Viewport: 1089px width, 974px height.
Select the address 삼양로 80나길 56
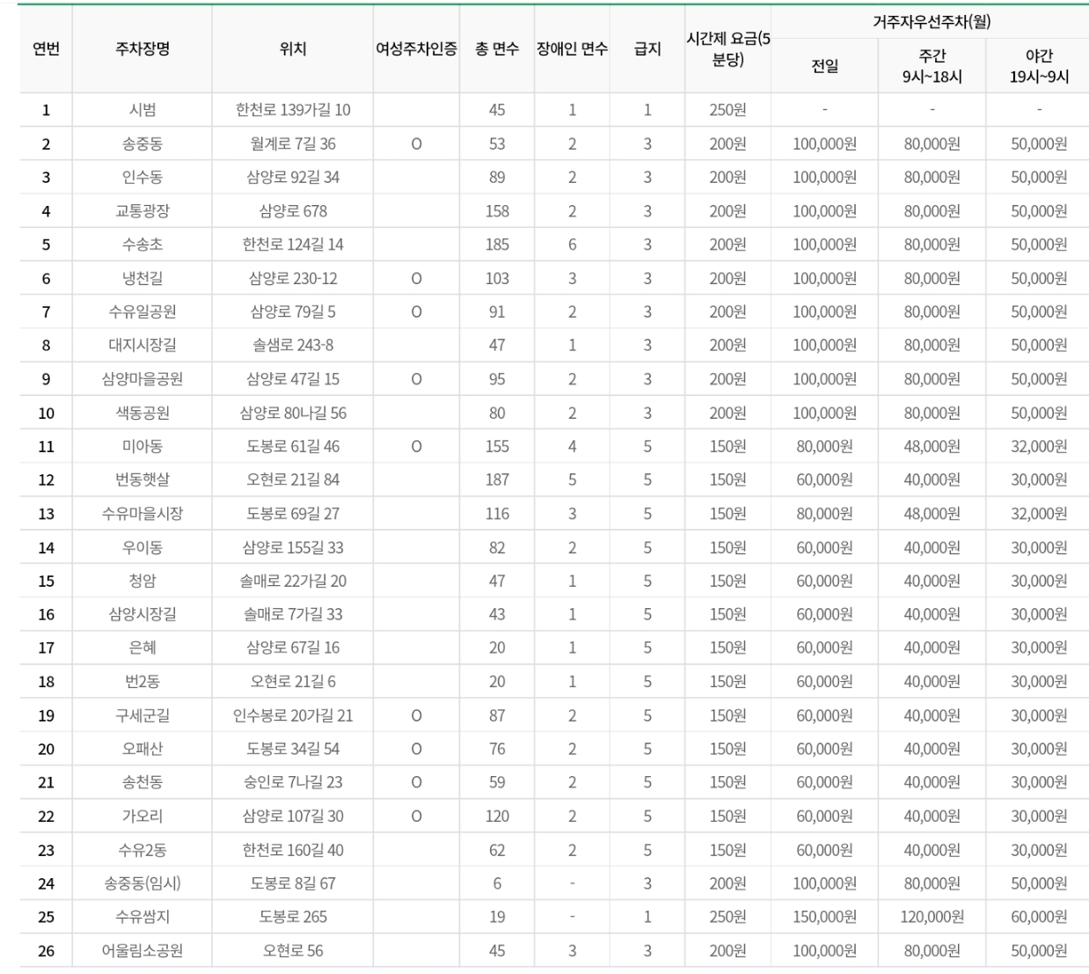point(292,413)
